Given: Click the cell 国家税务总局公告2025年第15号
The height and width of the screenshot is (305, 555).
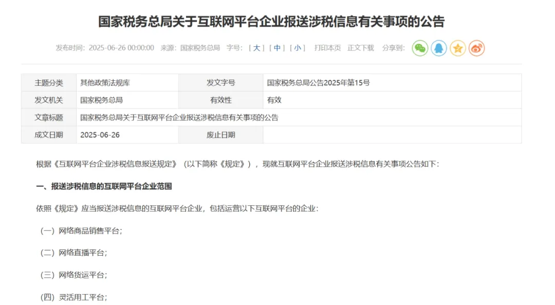Looking at the screenshot, I should point(392,83).
